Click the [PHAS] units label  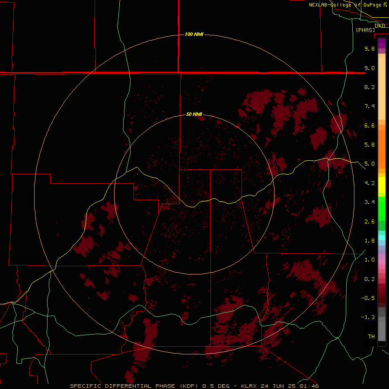[x=365, y=30]
